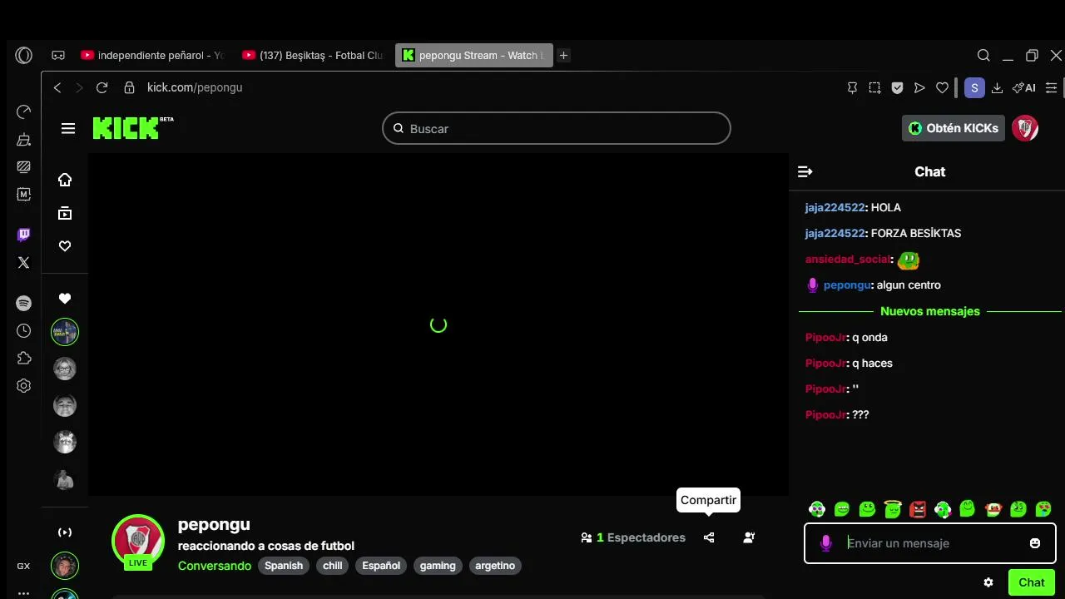This screenshot has height=599, width=1065.
Task: Open the browser downloads icon
Action: (997, 87)
